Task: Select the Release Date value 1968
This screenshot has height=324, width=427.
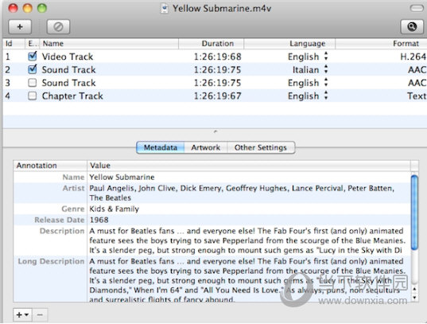Action: (99, 220)
